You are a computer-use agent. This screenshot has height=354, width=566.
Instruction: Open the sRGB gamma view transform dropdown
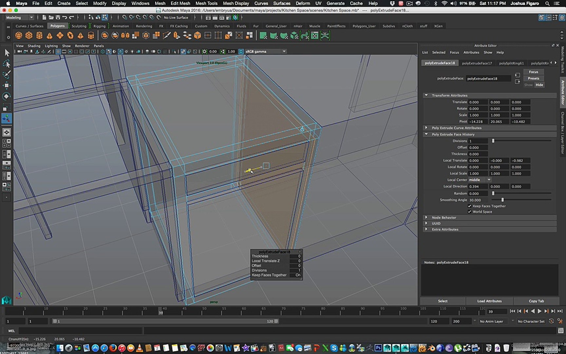coord(265,51)
